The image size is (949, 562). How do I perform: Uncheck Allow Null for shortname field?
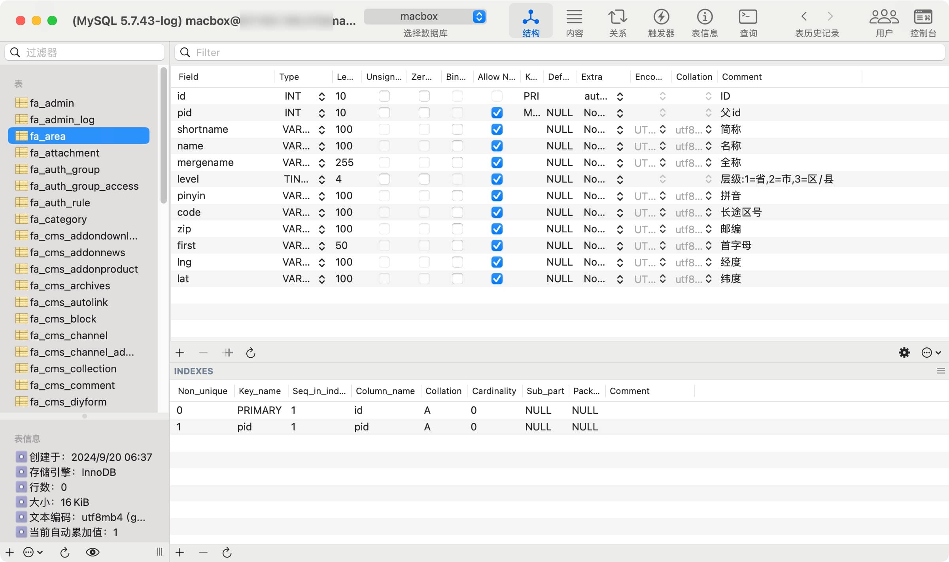[497, 129]
